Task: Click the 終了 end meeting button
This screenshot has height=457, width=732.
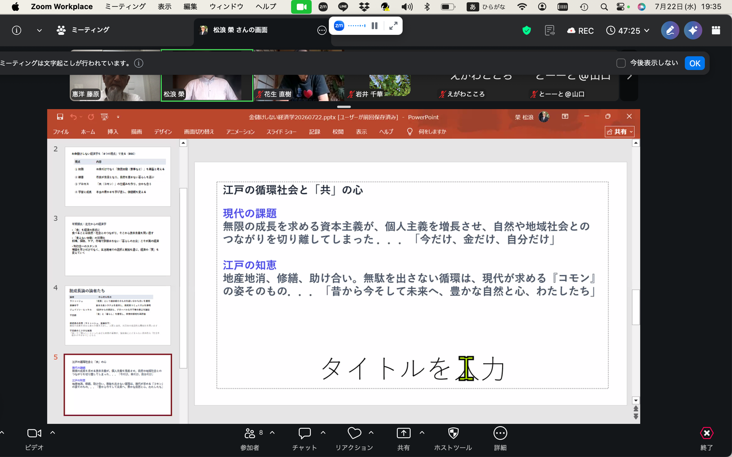Action: pos(707,439)
